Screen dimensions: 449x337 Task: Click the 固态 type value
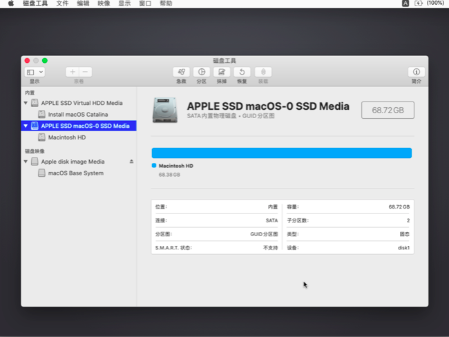click(x=405, y=234)
